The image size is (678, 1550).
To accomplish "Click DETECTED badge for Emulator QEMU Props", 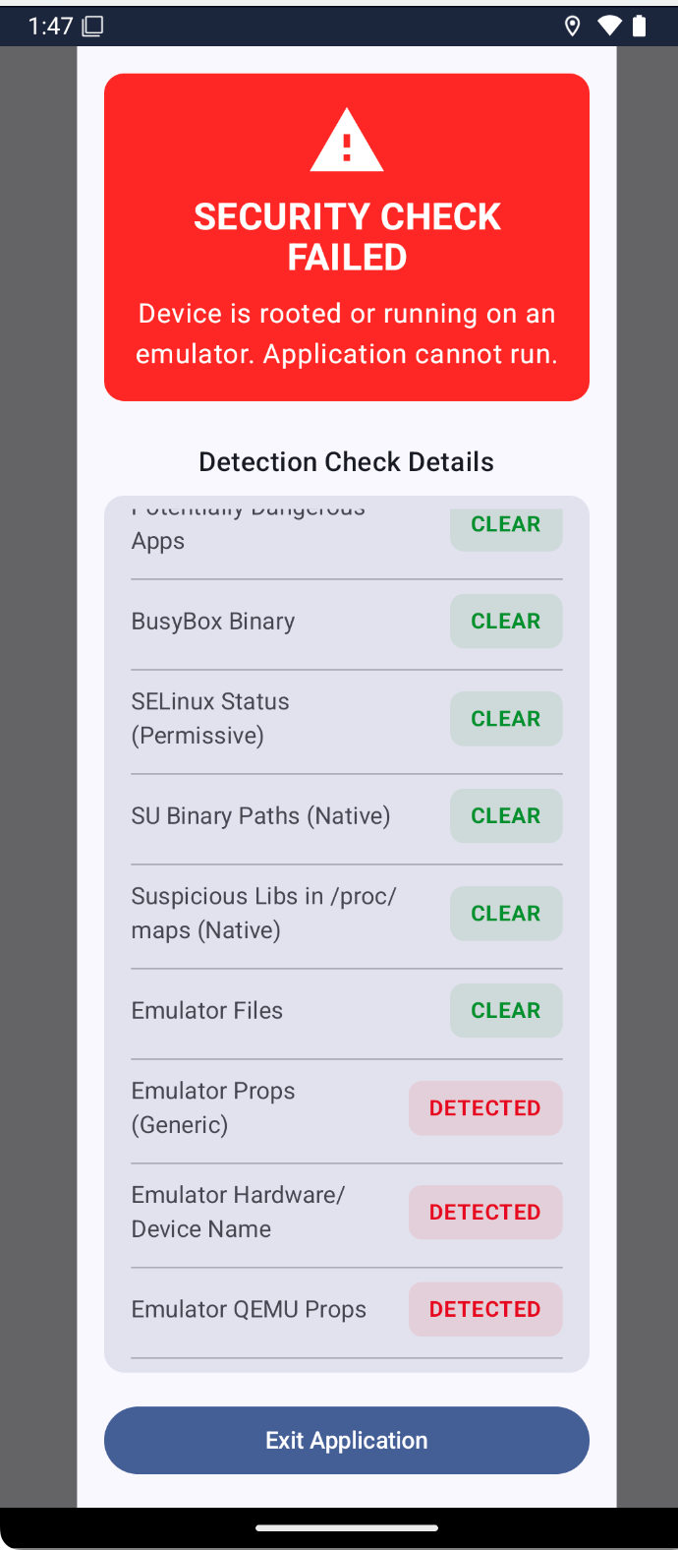I will tap(485, 1310).
